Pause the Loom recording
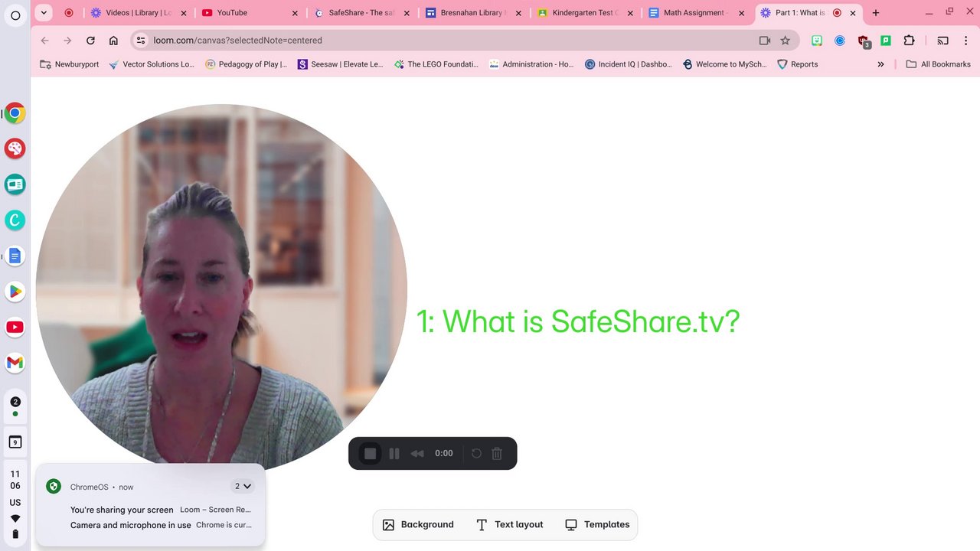The width and height of the screenshot is (980, 551). [x=394, y=453]
